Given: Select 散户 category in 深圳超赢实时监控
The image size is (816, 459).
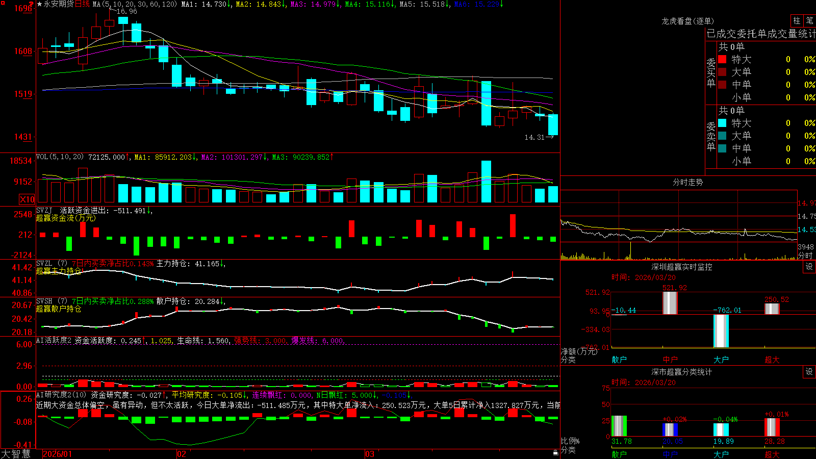Looking at the screenshot, I should (619, 360).
